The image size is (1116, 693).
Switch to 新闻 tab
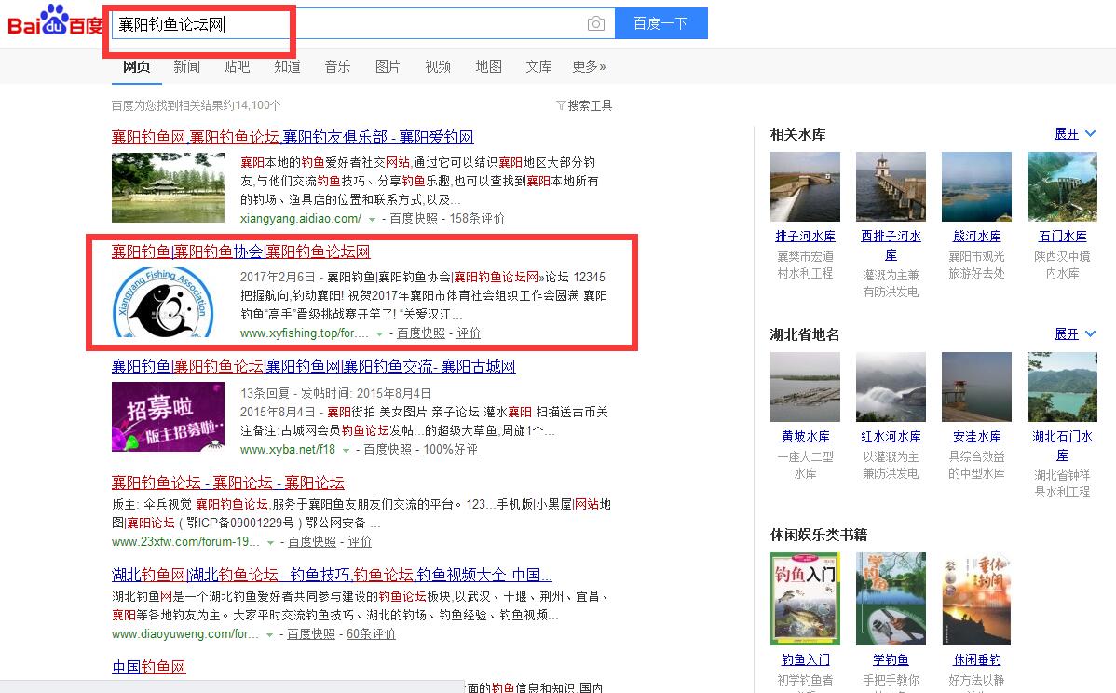(186, 66)
